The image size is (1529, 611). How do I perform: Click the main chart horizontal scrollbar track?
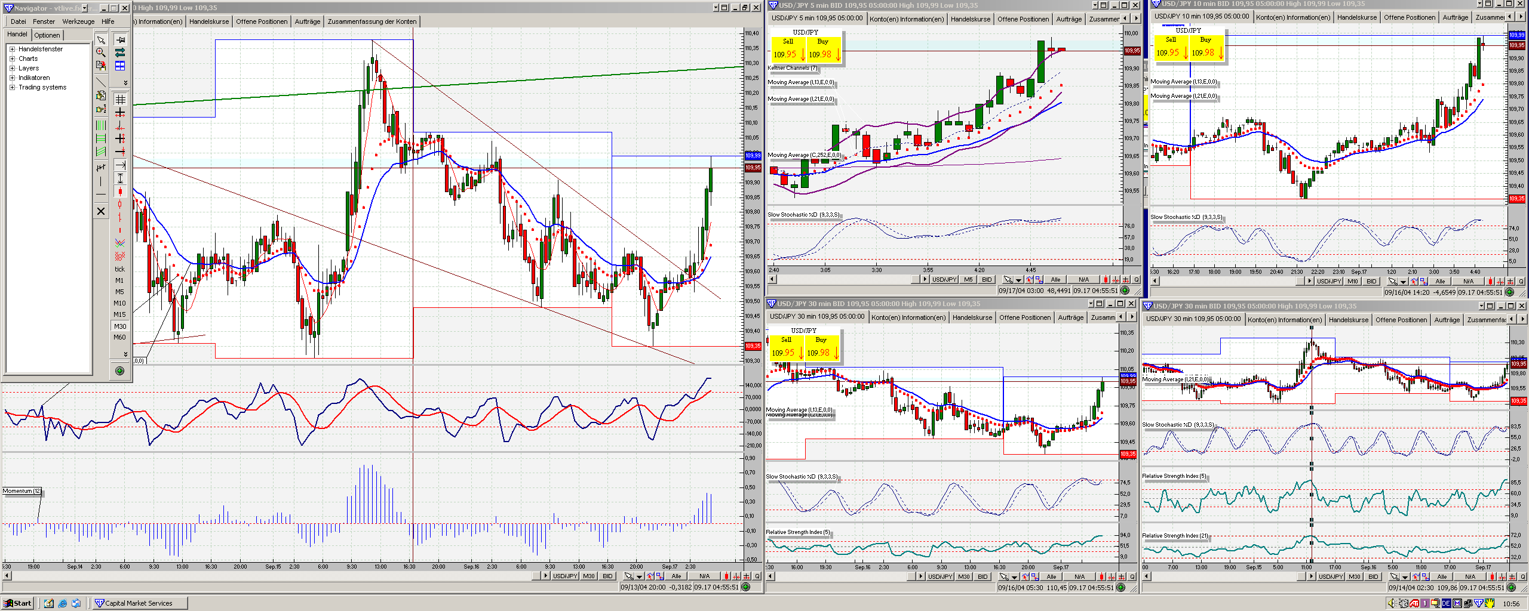tap(269, 576)
